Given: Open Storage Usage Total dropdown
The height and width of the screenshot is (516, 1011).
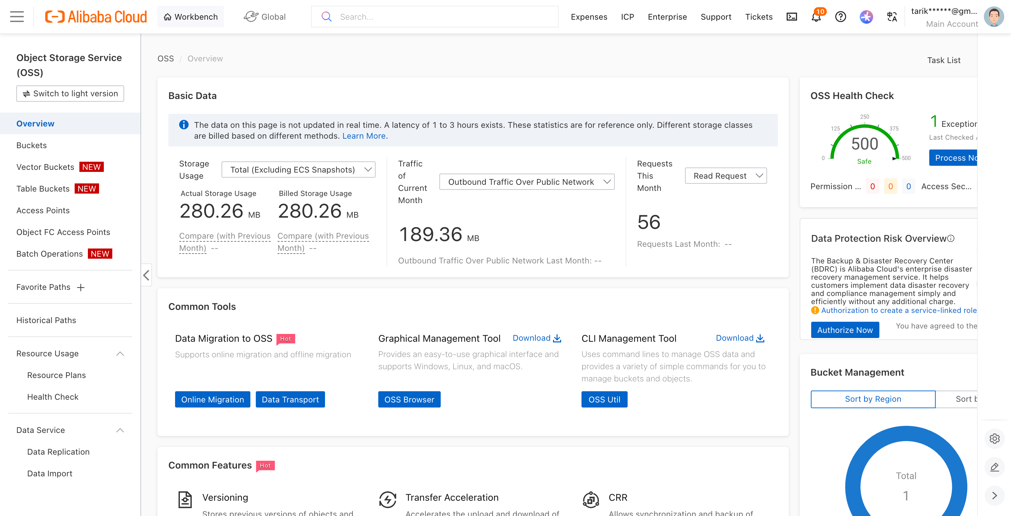Looking at the screenshot, I should (x=298, y=170).
